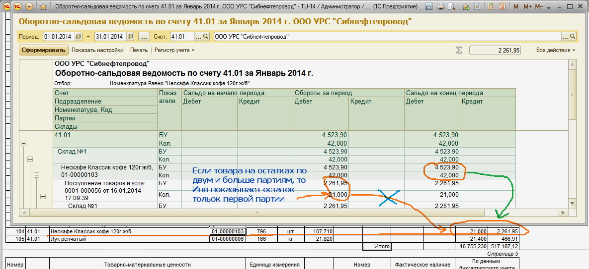
Task: Open the round main menu dropdown button
Action: pos(29,7)
